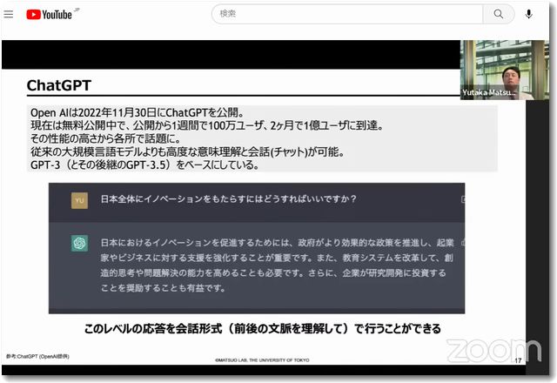
Task: Click the bold caption このレベルの応答を会話形式
Action: 263,328
